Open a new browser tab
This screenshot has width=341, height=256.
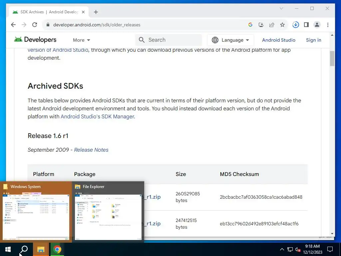tap(96, 12)
